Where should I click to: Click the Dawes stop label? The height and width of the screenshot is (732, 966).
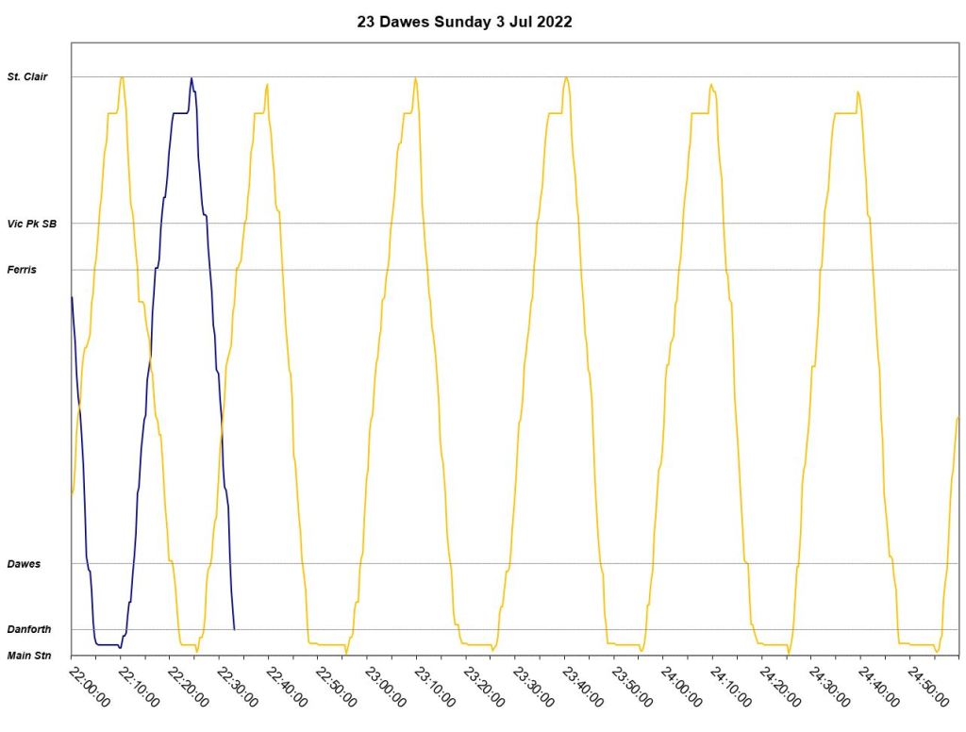[24, 564]
